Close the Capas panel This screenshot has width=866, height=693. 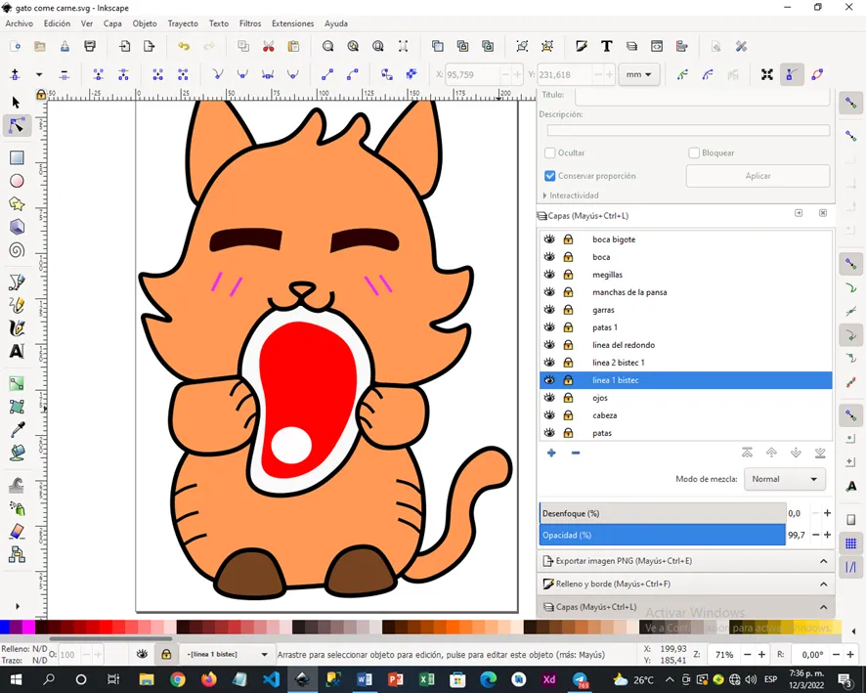coord(823,213)
